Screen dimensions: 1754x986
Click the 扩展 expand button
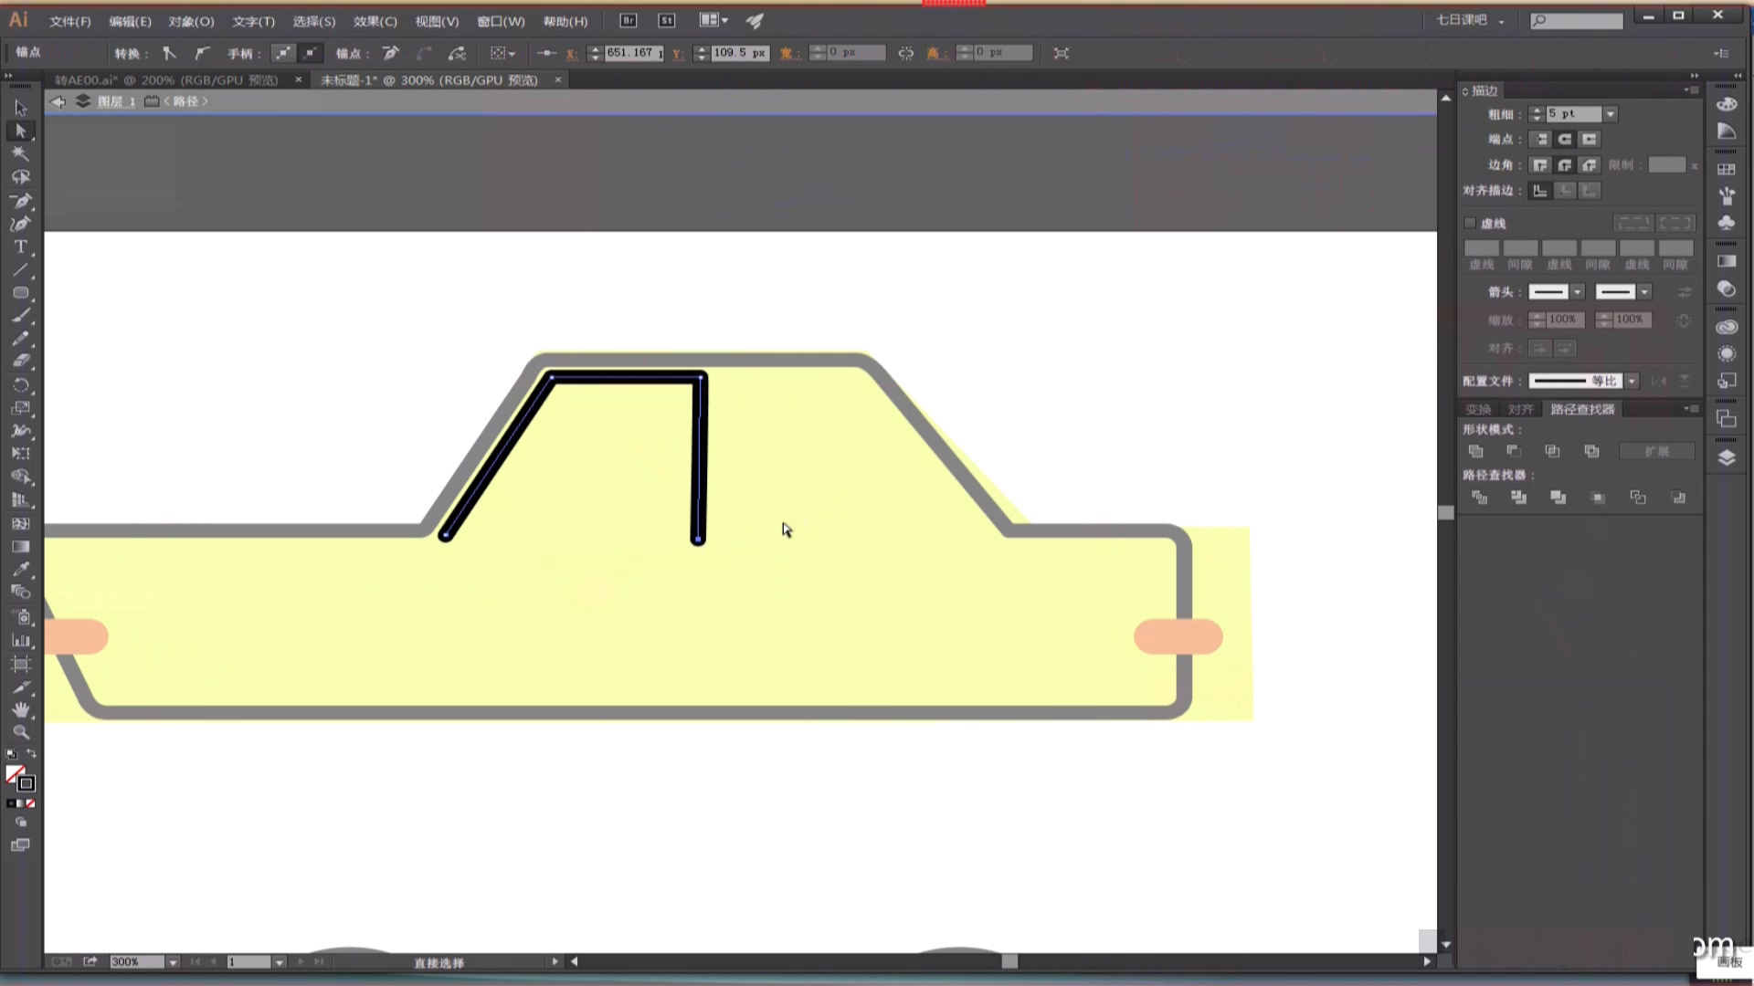pos(1656,451)
